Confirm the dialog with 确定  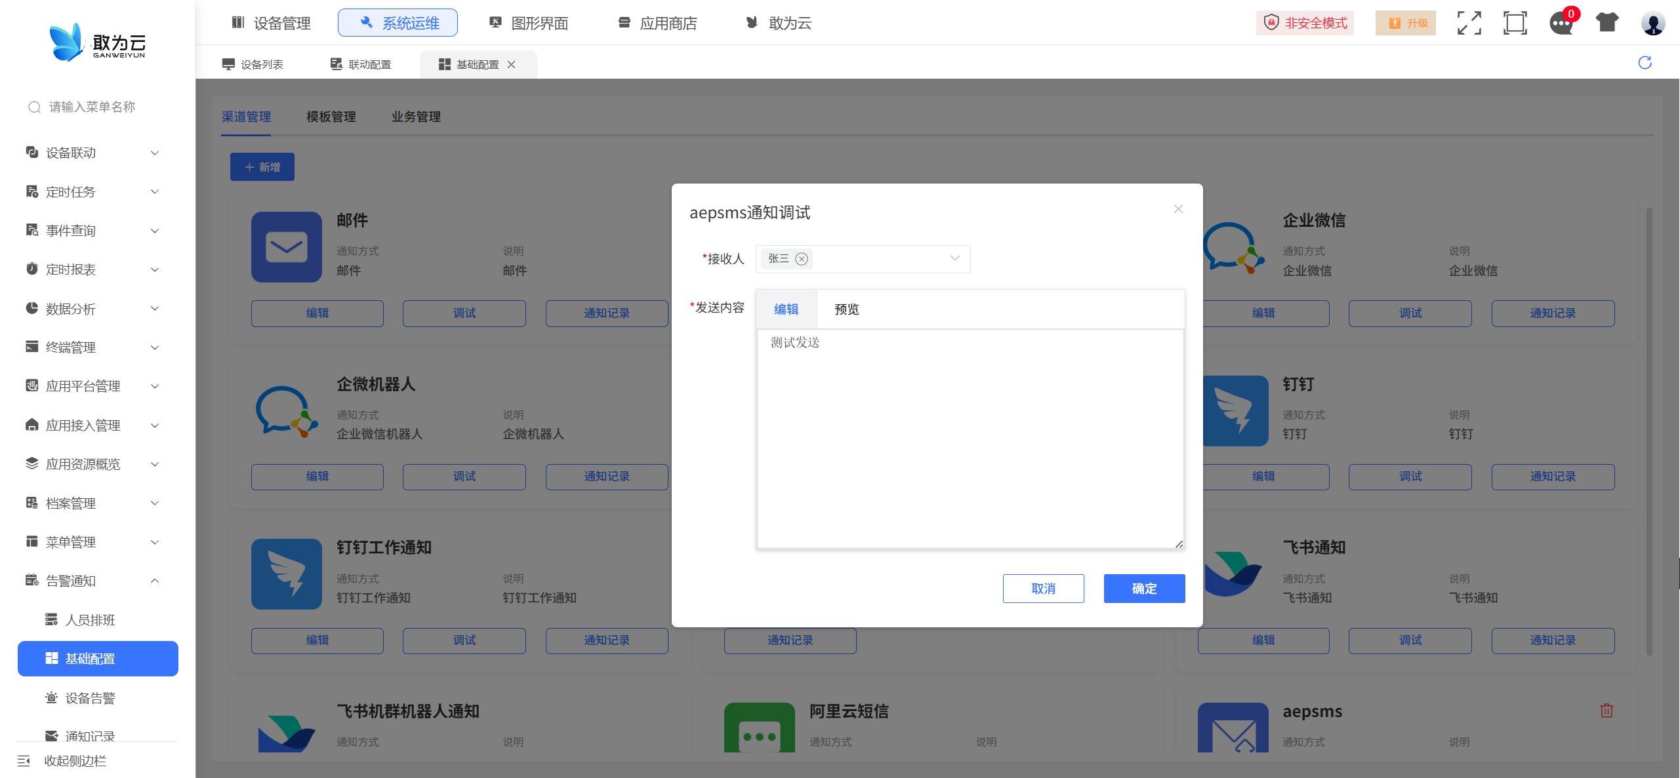[1144, 589]
